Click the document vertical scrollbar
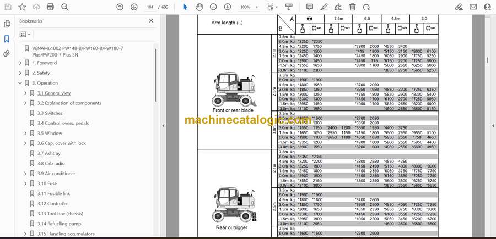 point(488,60)
